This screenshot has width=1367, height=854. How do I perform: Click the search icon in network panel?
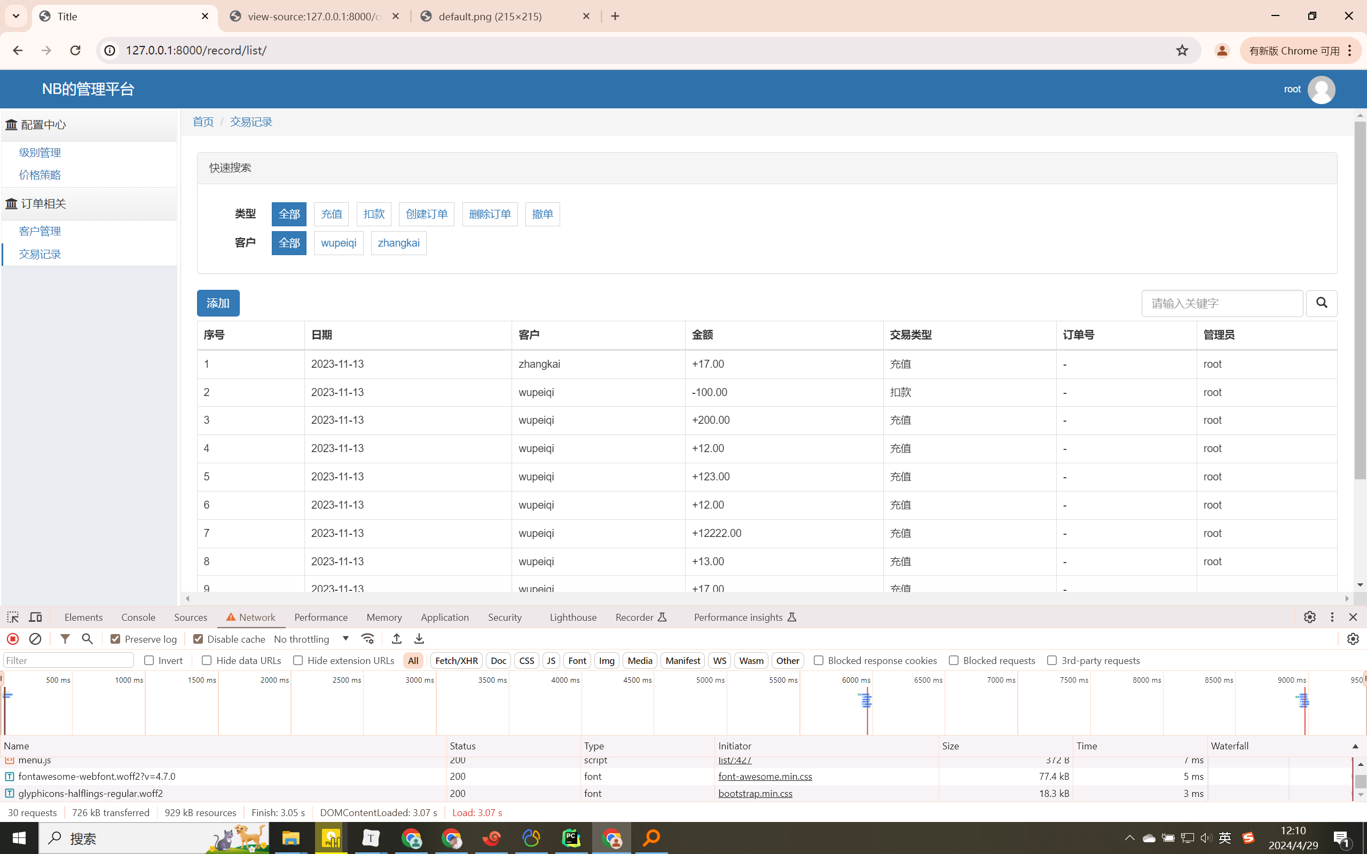click(x=88, y=638)
